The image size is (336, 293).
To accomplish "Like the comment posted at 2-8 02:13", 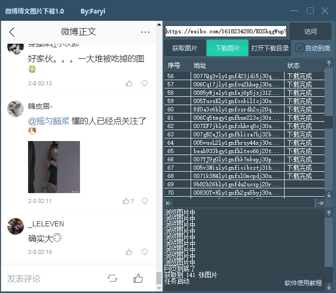I will pos(129,83).
